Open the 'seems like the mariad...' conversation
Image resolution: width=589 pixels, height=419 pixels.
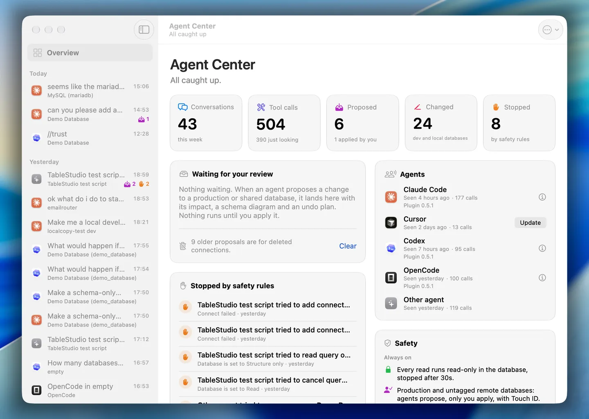point(90,90)
